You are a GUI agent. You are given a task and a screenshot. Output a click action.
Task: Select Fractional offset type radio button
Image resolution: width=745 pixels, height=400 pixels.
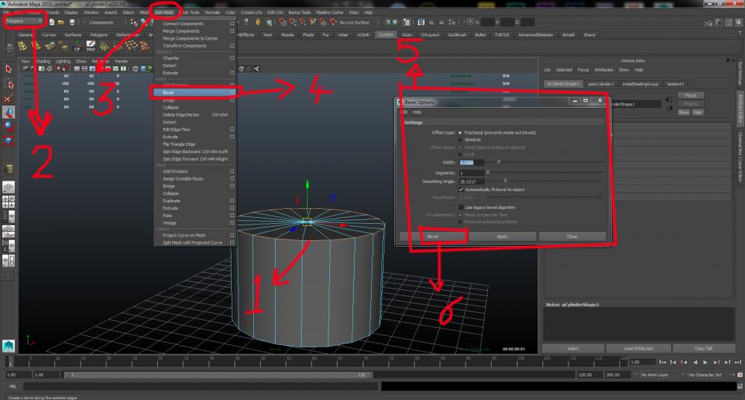[x=460, y=132]
